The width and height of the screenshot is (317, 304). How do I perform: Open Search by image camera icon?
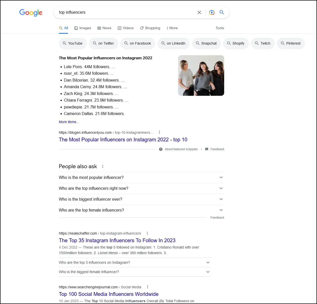[x=212, y=12]
